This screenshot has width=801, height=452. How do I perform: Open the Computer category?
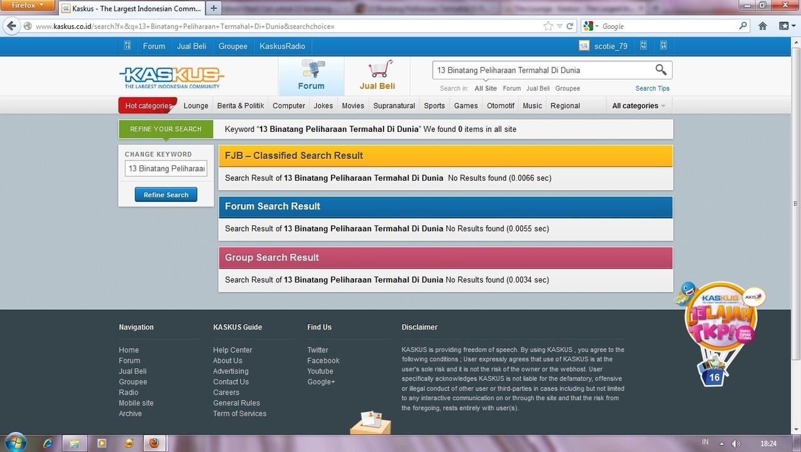(288, 106)
